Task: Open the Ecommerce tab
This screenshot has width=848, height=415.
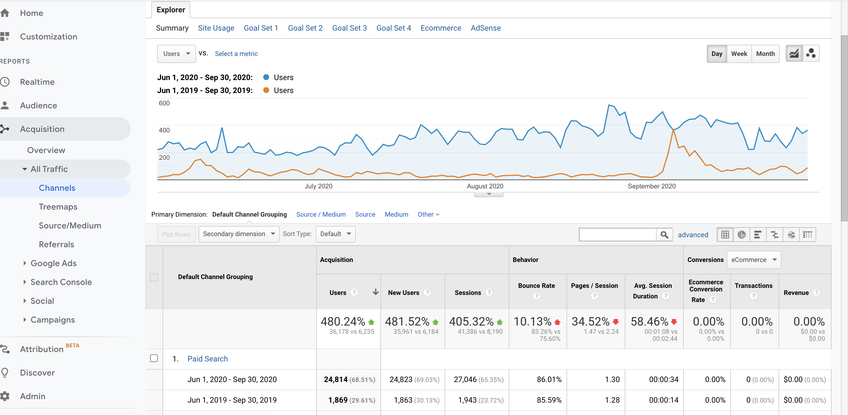Action: [x=441, y=28]
